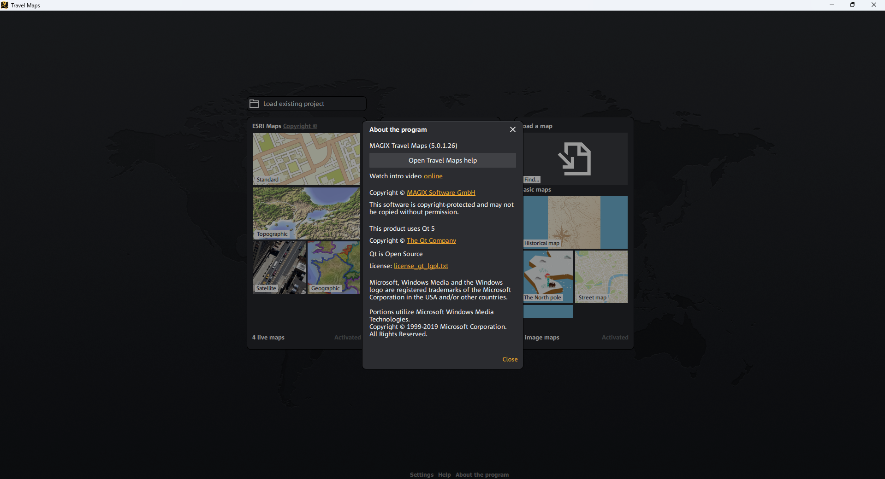This screenshot has height=479, width=885.
Task: Select the Geographic map thumbnail
Action: coord(333,268)
